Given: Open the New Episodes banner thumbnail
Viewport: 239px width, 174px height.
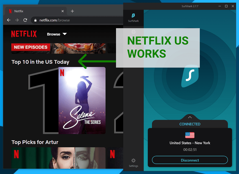Looking at the screenshot, I should pyautogui.click(x=58, y=48).
